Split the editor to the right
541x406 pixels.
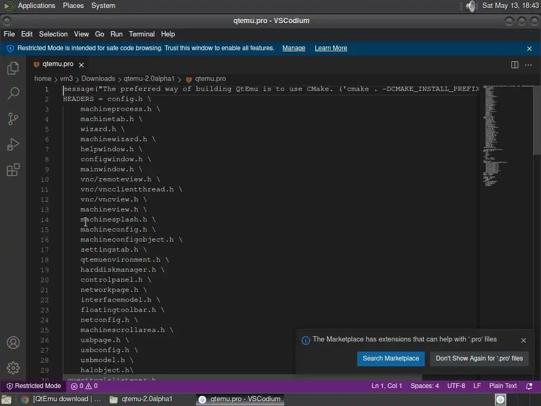[x=515, y=65]
